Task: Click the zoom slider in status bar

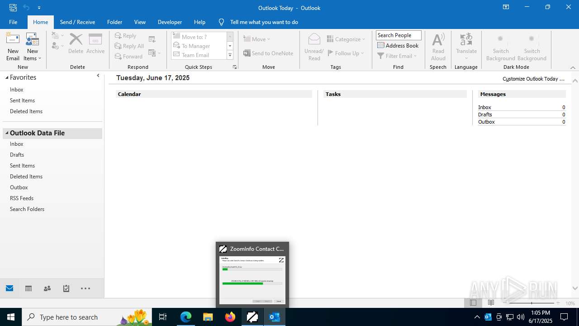Action: 532,303
